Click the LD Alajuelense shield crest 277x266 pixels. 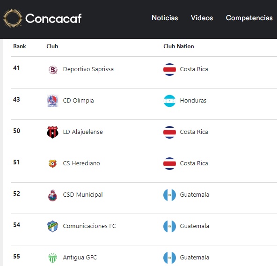(x=52, y=132)
